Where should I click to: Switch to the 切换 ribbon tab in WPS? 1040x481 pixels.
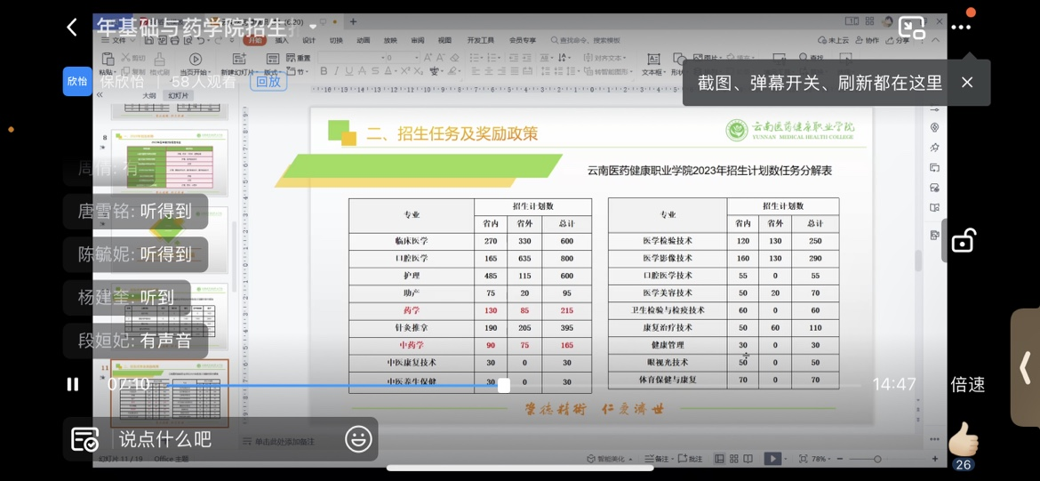[x=336, y=41]
